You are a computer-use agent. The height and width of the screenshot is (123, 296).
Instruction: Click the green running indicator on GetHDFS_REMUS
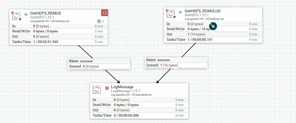[x=26, y=15]
